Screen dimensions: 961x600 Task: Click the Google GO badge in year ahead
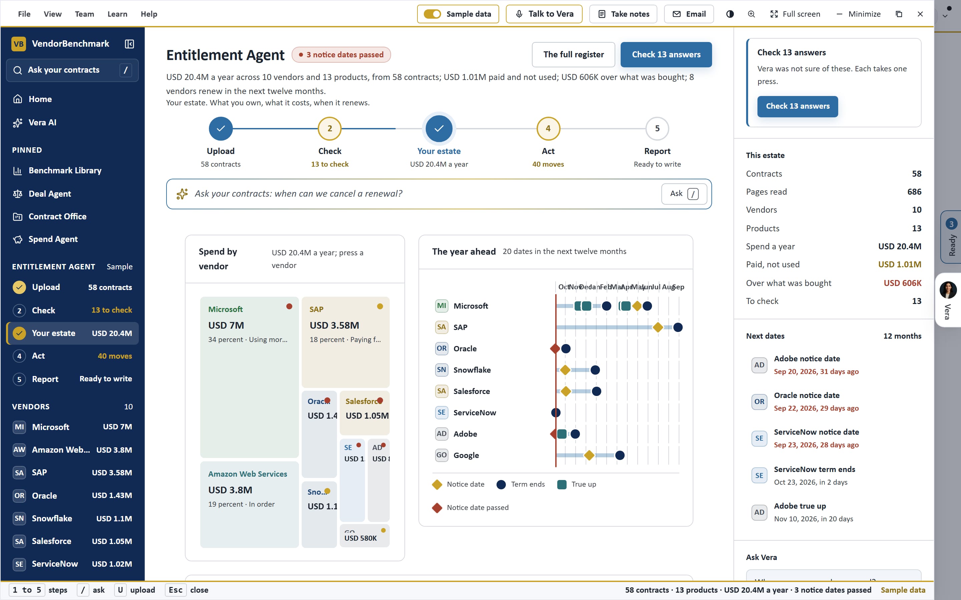coord(441,455)
